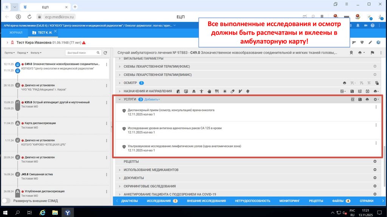387x217 pixels.
Task: Expand СКРИНИНГОВЫЕ ОБСЛЕДОВАНИЯ section
Action: coord(120,186)
